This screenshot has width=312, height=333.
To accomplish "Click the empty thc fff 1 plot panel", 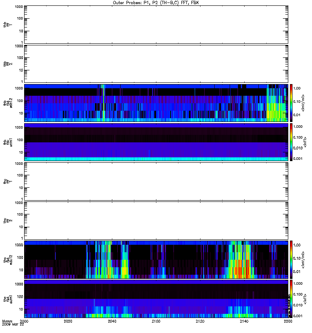I will (156, 181).
